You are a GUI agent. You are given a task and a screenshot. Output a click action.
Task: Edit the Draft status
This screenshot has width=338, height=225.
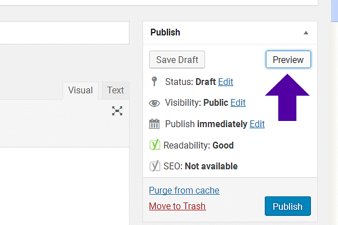point(225,82)
